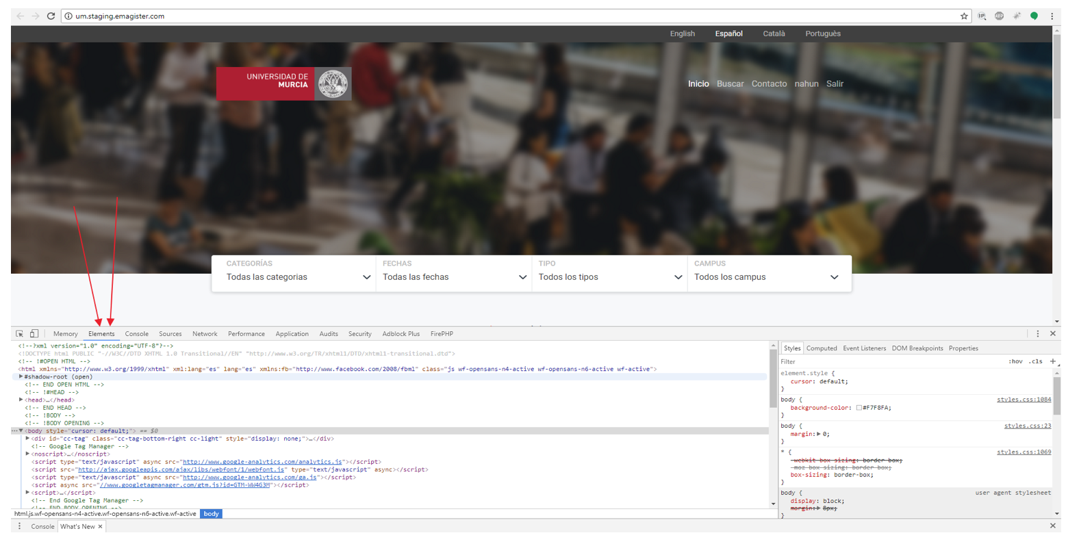Close the DevTools panel

(1053, 334)
